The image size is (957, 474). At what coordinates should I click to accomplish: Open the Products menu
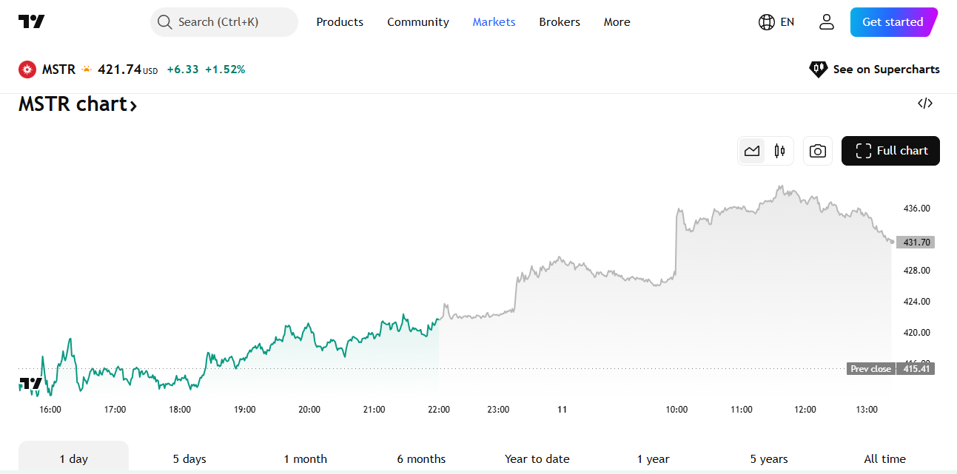pos(340,22)
